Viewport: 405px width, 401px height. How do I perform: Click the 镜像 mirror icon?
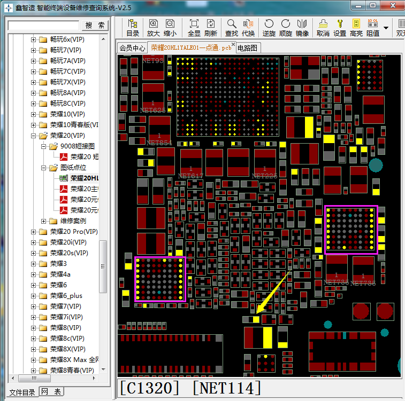(302, 28)
